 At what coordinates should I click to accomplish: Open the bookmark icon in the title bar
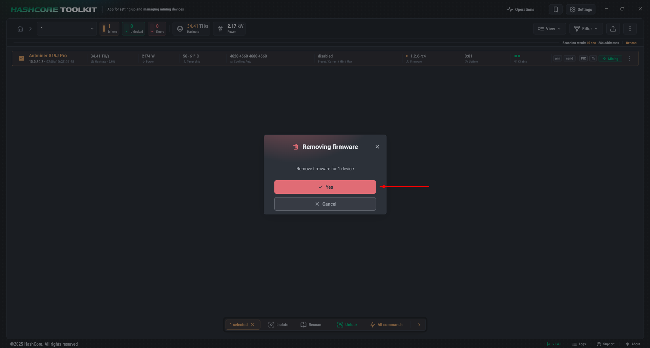[555, 9]
